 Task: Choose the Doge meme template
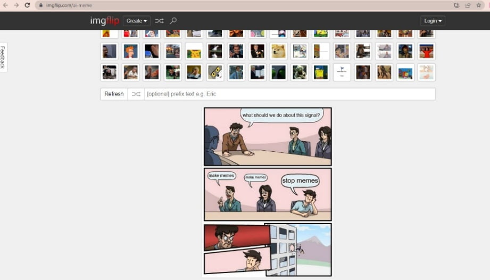click(x=278, y=51)
